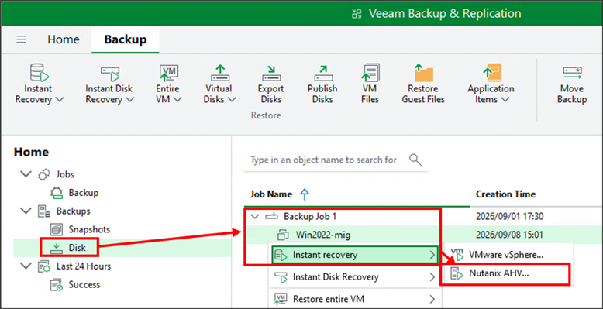Screen dimensions: 603x309
Task: Select the Snapshots tree item
Action: click(89, 229)
